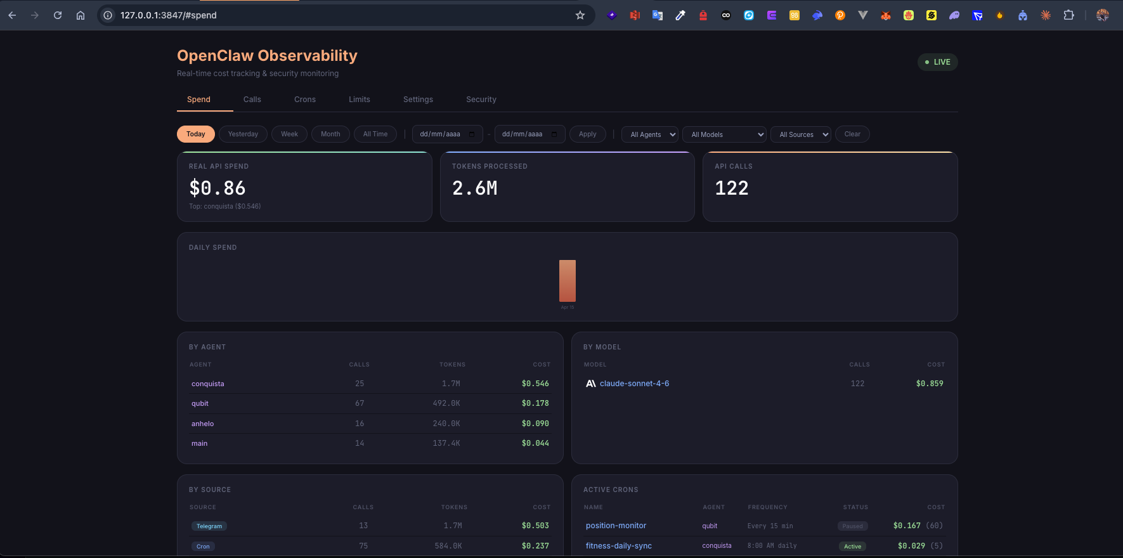Viewport: 1123px width, 558px height.
Task: Select the Week time range
Action: (289, 134)
